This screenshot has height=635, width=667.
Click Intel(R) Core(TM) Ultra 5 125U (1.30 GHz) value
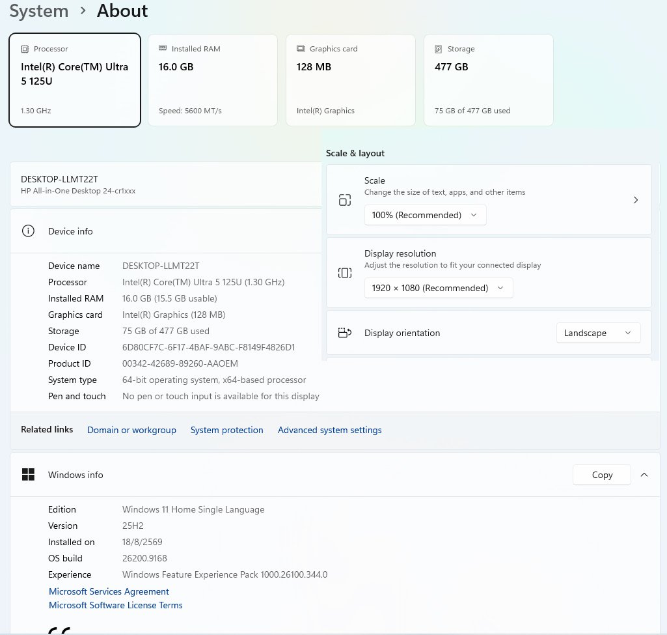[203, 282]
